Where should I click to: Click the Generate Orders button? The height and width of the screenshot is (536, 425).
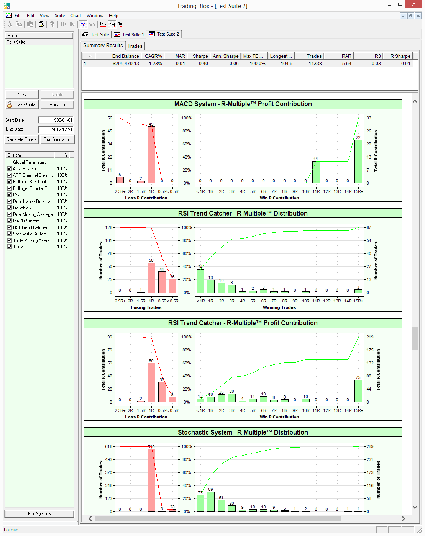click(x=21, y=139)
